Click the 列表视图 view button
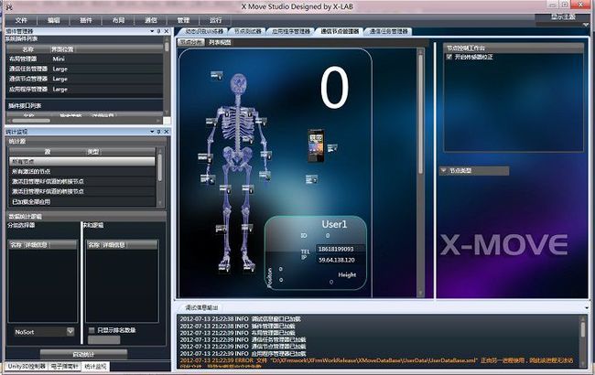The width and height of the screenshot is (595, 375). [x=220, y=42]
